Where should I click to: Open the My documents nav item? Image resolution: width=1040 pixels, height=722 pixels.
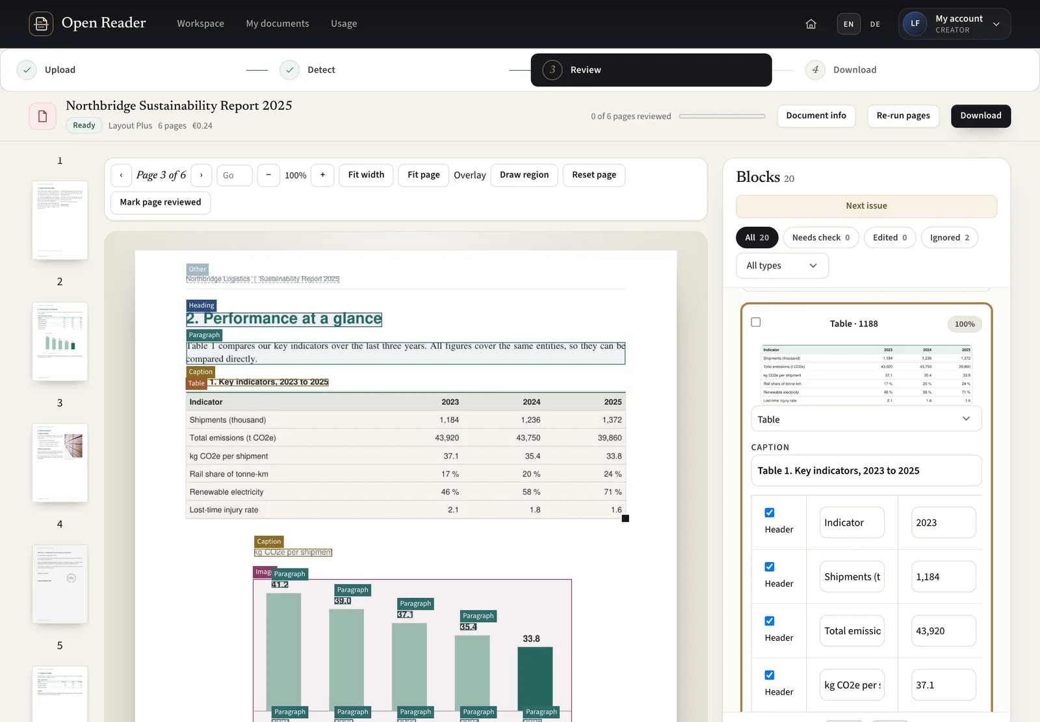click(278, 23)
